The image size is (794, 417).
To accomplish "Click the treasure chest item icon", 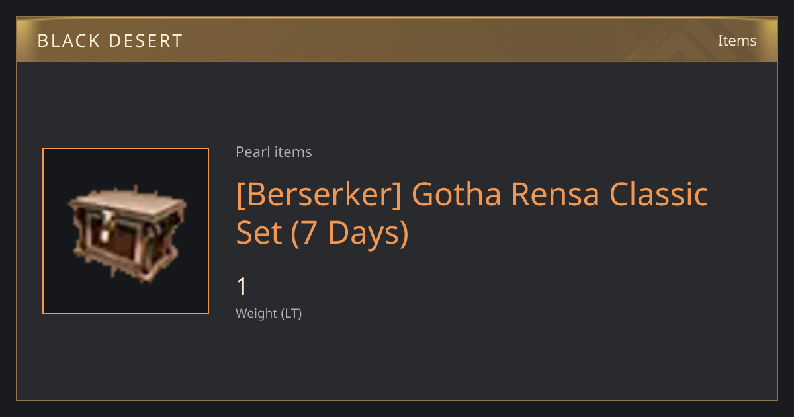I will click(x=127, y=232).
